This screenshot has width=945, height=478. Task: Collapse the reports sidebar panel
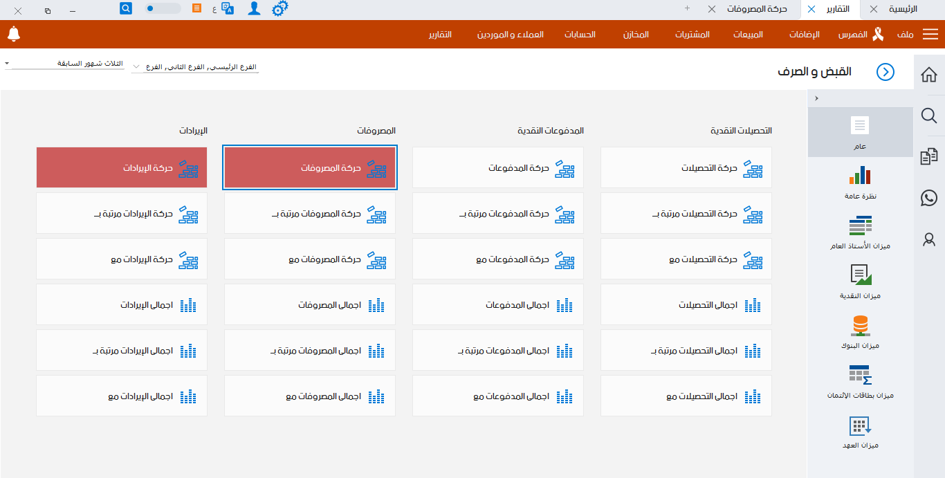816,98
